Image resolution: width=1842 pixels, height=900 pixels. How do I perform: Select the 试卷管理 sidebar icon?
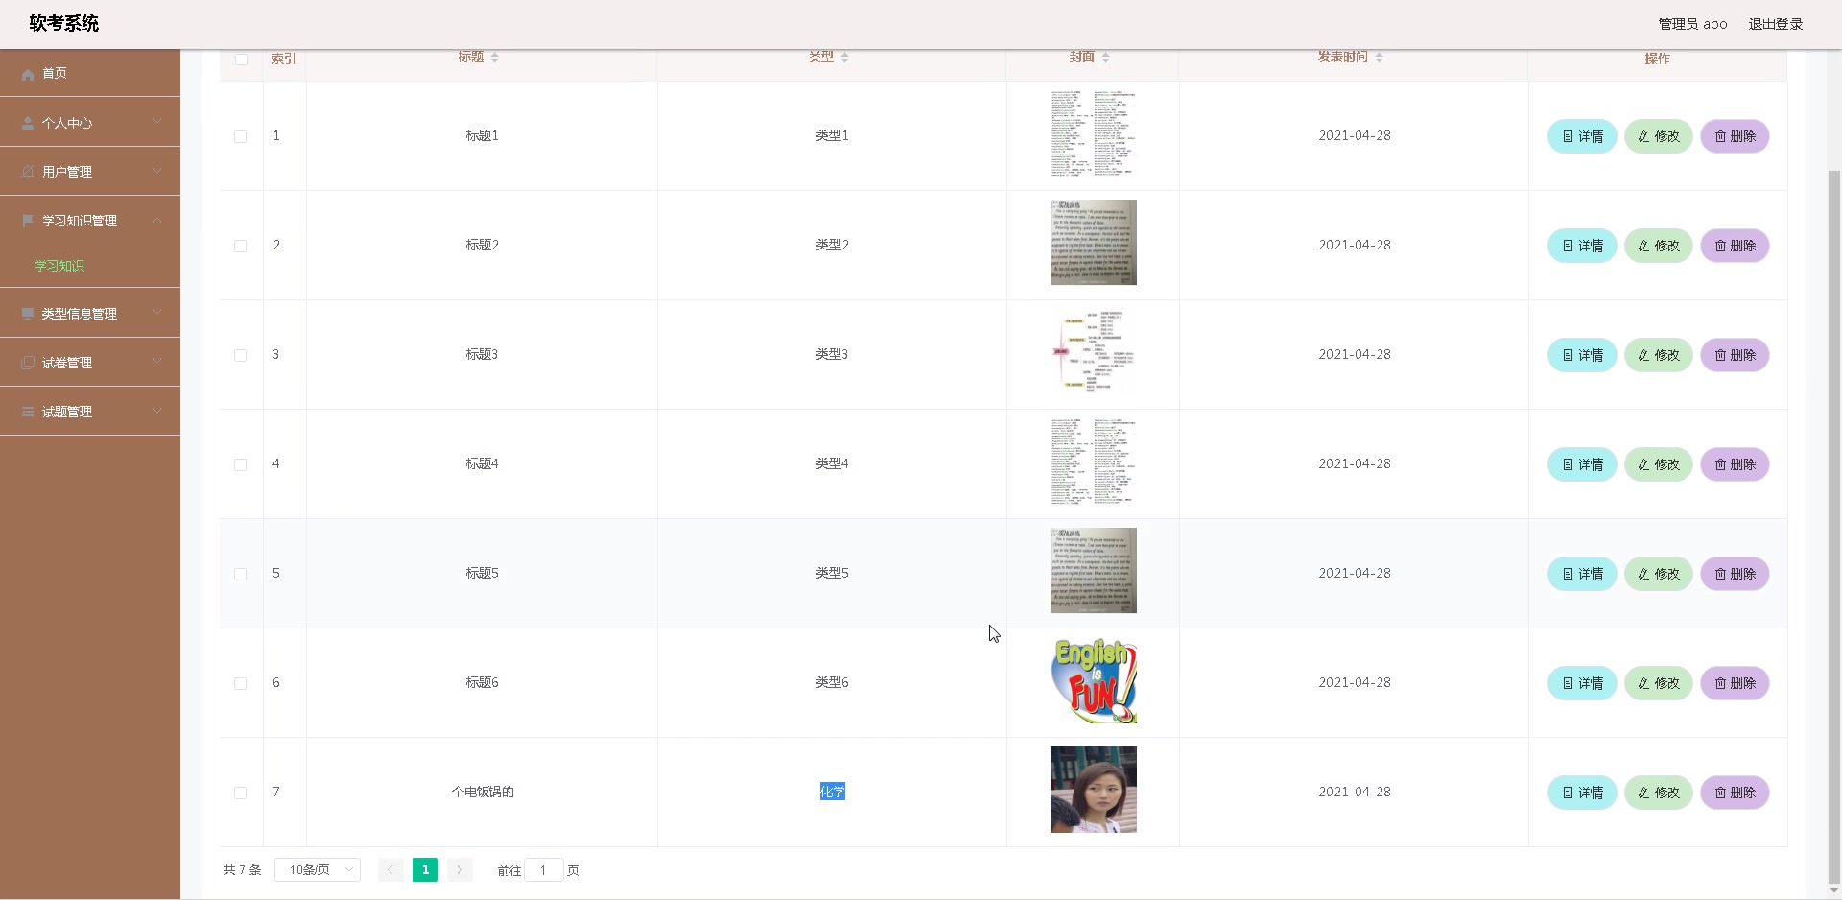[x=28, y=362]
